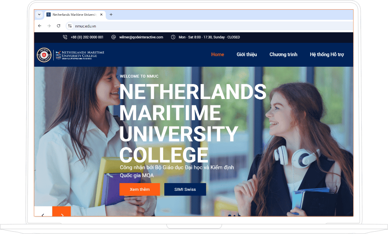The width and height of the screenshot is (388, 234).
Task: Click the SIMI Swiss button
Action: pyautogui.click(x=185, y=190)
